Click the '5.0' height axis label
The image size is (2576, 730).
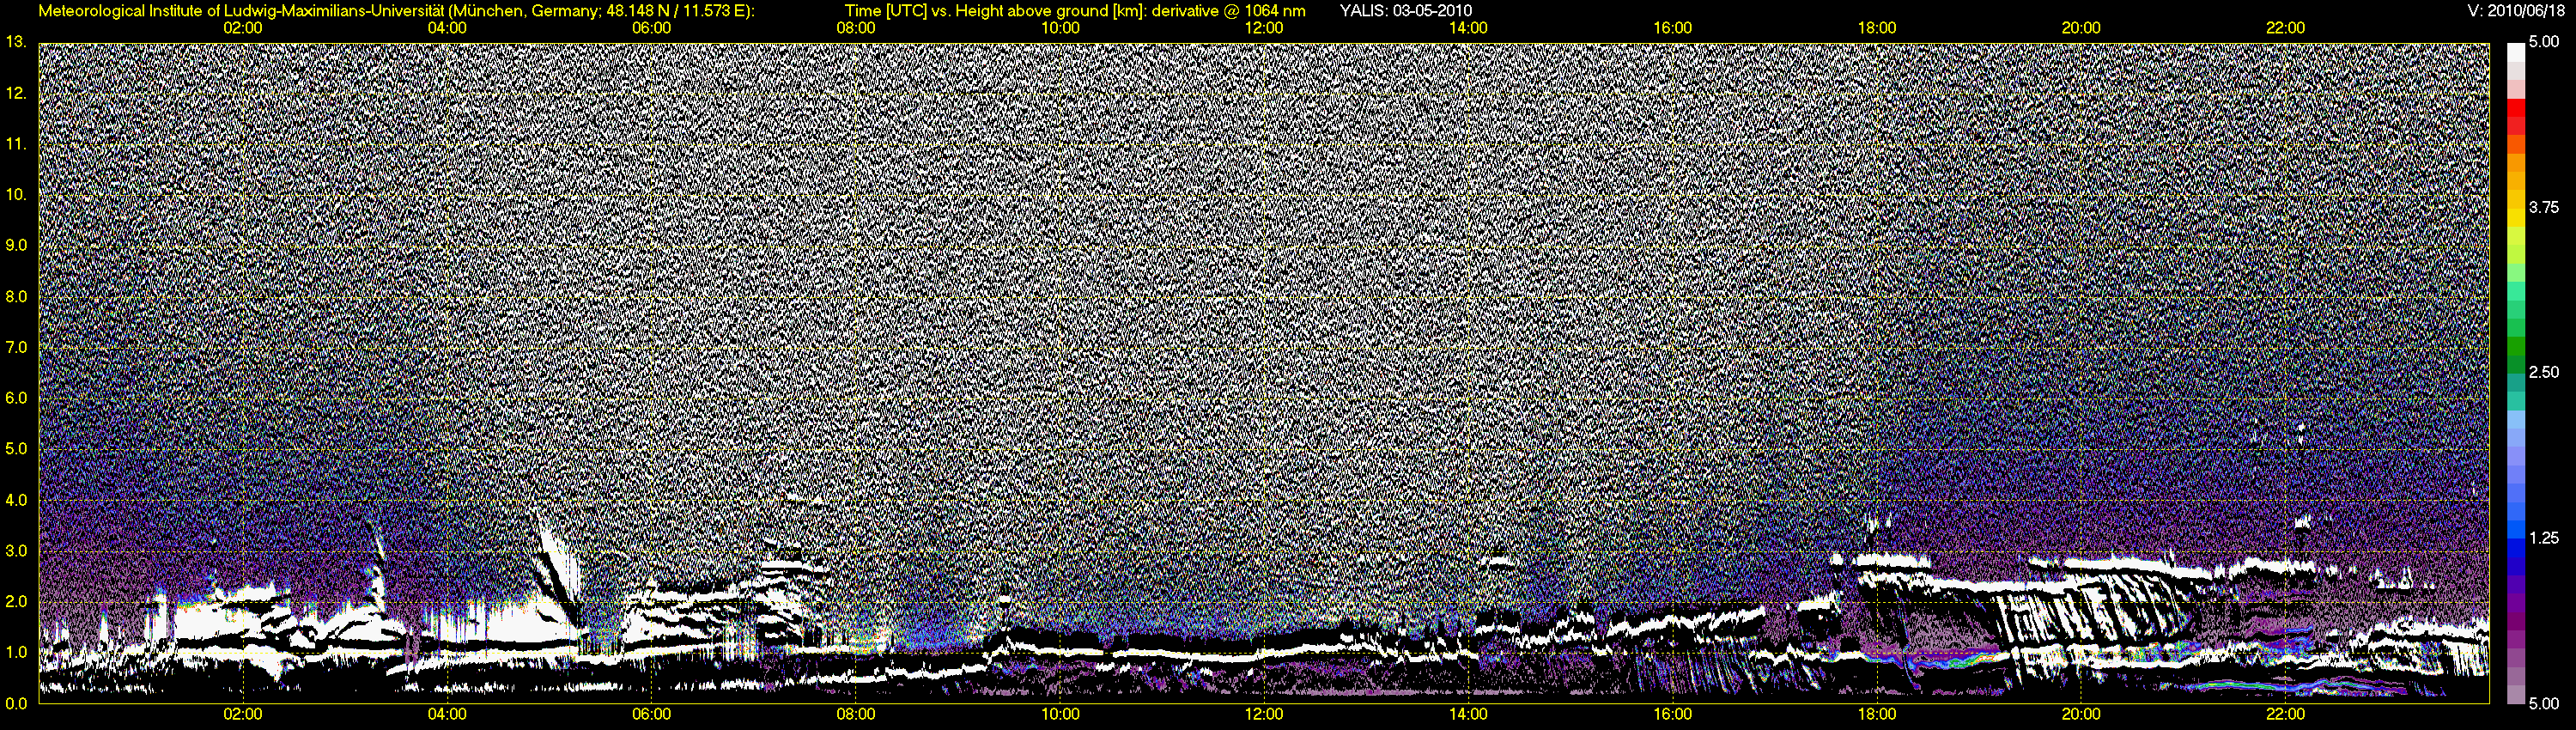[x=15, y=449]
